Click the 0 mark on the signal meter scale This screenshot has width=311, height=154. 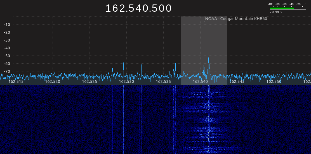[x=305, y=4]
